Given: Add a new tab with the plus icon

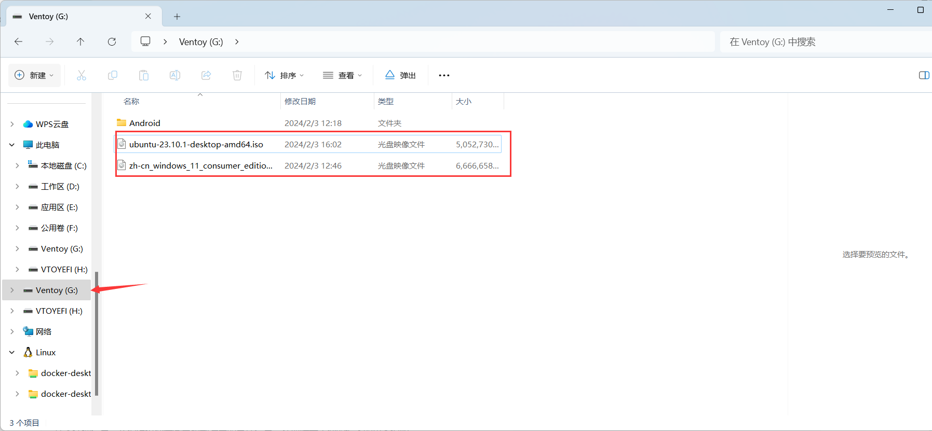Looking at the screenshot, I should click(177, 17).
